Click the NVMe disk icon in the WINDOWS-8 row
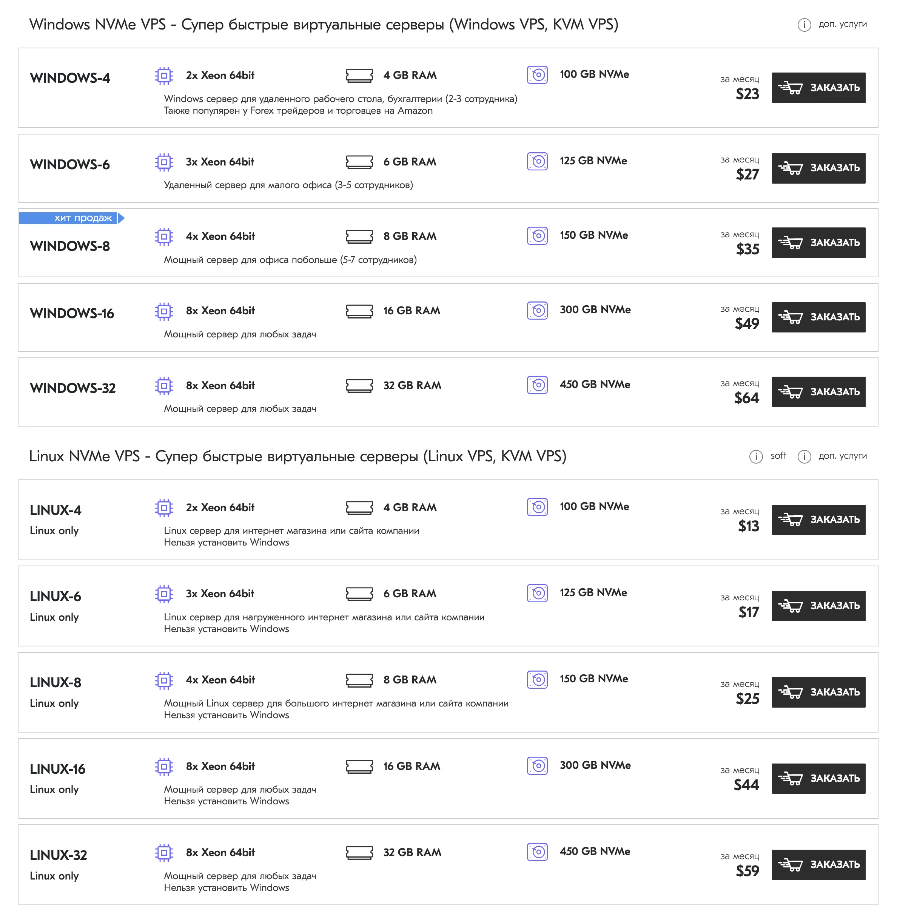897x912 pixels. pos(537,236)
